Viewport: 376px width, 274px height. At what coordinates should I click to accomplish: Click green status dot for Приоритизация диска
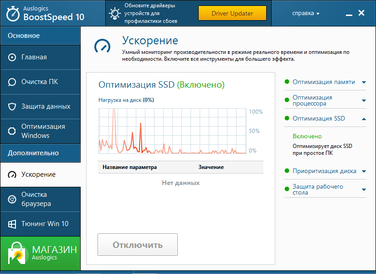[x=287, y=171]
